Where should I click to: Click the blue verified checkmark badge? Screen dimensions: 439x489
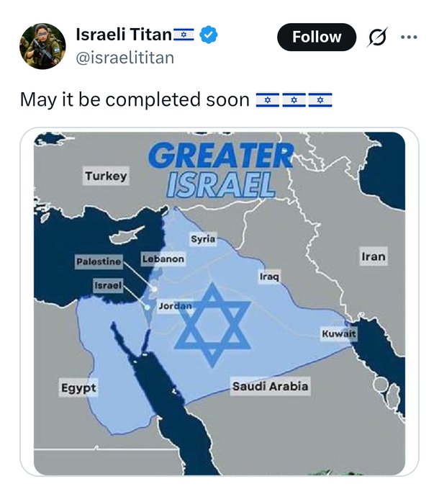[208, 35]
